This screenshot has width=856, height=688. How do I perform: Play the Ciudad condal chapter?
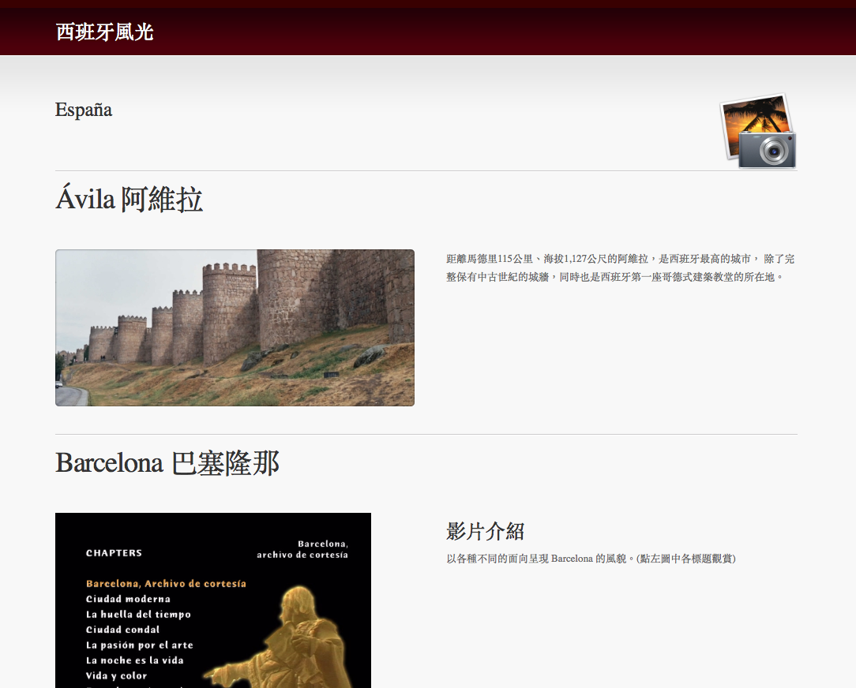pos(122,630)
